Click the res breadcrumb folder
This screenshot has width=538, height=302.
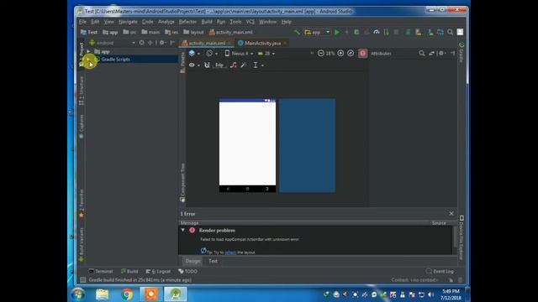point(171,32)
